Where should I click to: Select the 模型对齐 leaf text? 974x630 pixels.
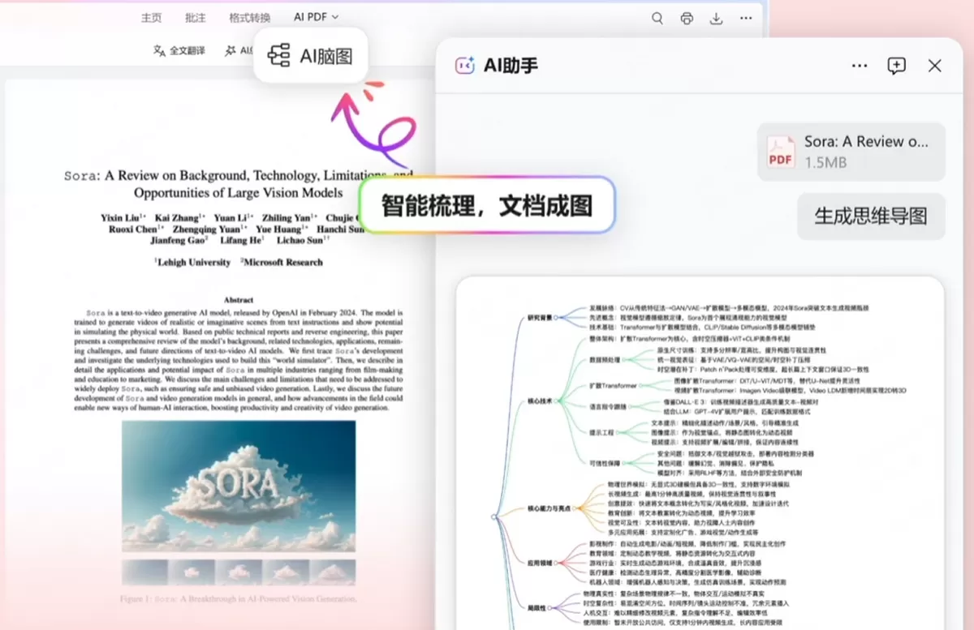pos(729,473)
